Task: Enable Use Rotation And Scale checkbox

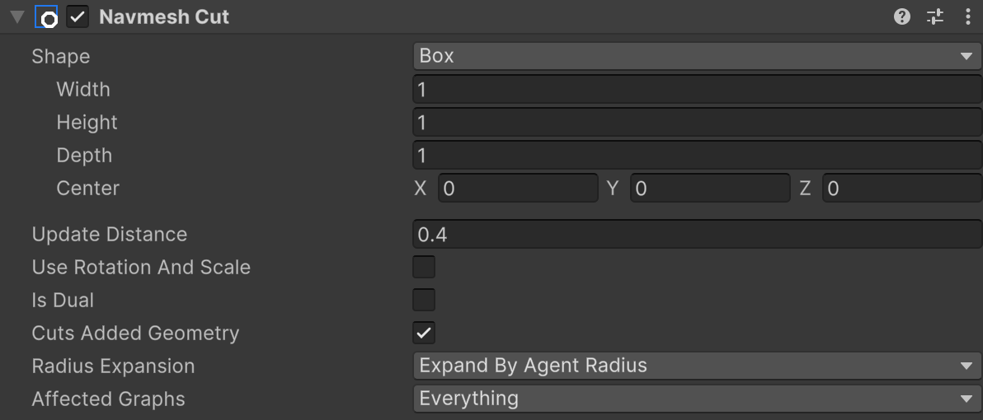Action: coord(424,268)
